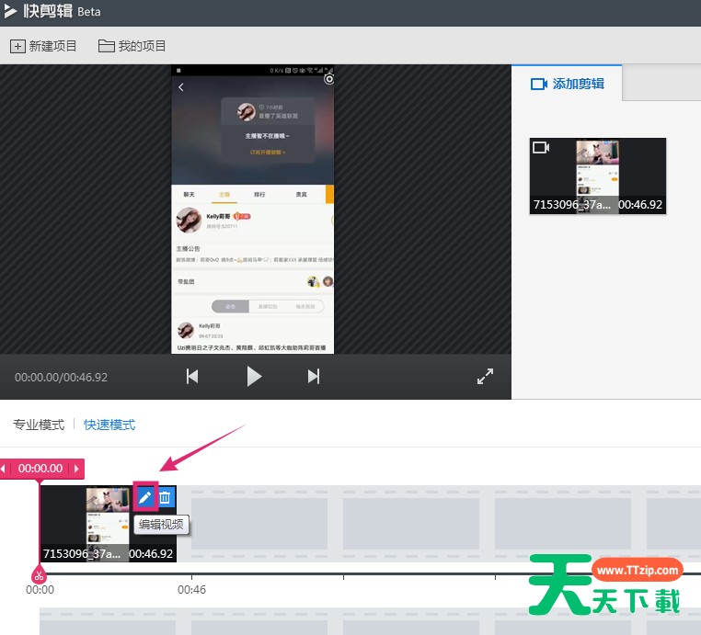Skip to the next frame button
This screenshot has height=635, width=701.
[314, 377]
